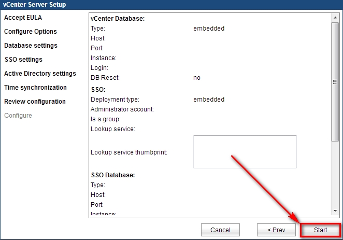The width and height of the screenshot is (343, 240).
Task: Click the Lookup service thumbprint: label
Action: 129,152
